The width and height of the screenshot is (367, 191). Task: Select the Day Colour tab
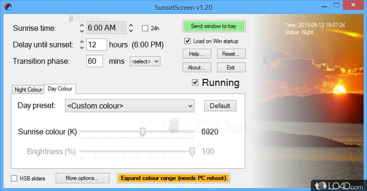click(x=60, y=89)
